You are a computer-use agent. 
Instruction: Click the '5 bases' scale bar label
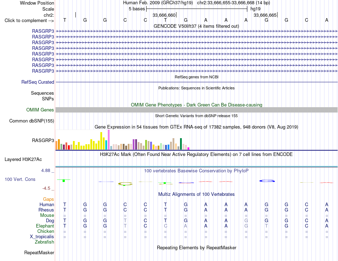(x=137, y=9)
